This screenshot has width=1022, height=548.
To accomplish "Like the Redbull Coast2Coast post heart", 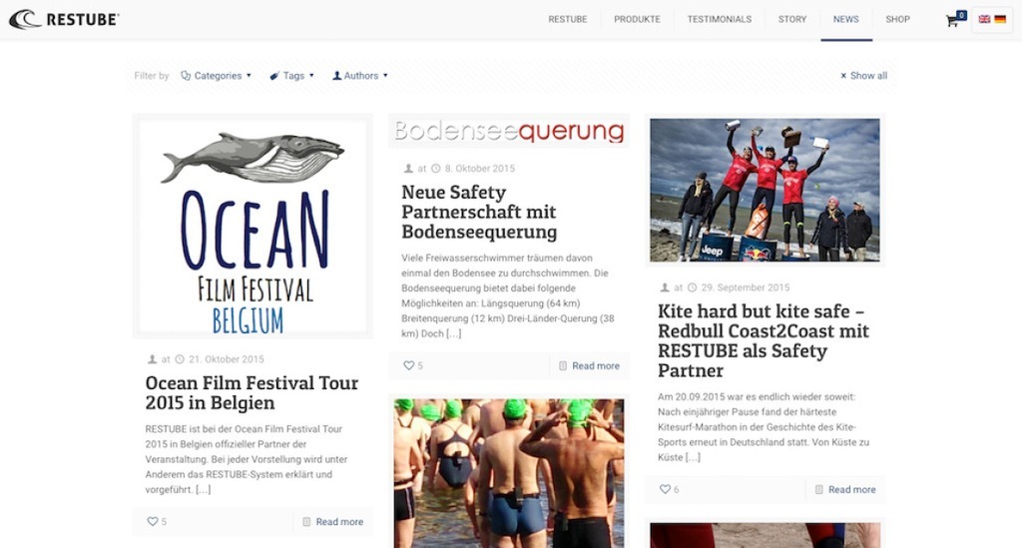I will 665,489.
